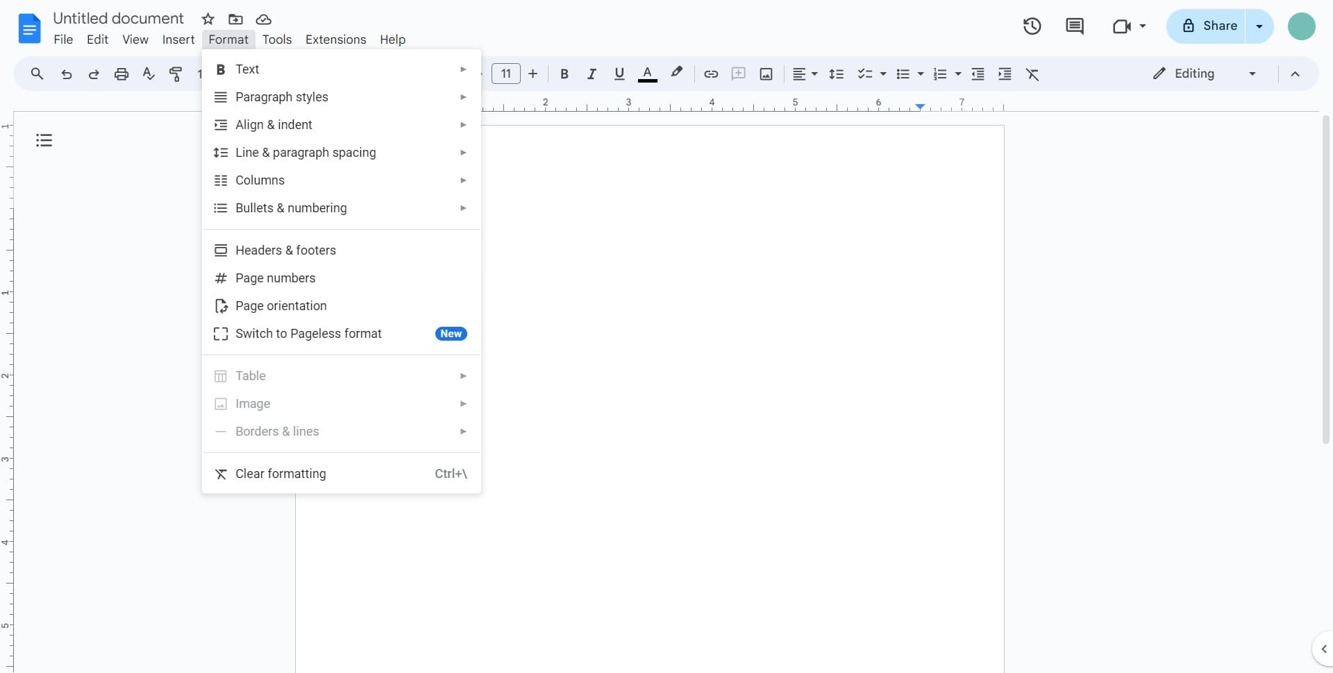Open version history

point(1032,26)
